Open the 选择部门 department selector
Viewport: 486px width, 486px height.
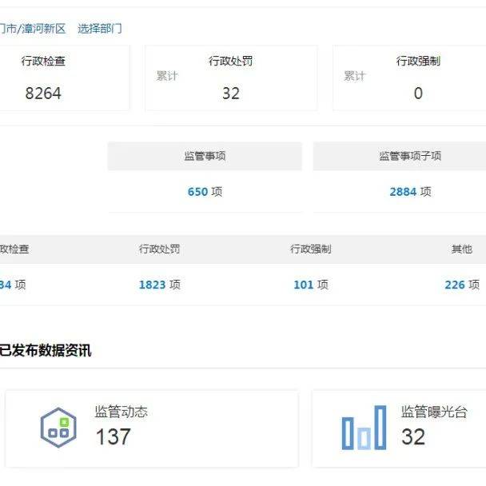[x=100, y=29]
